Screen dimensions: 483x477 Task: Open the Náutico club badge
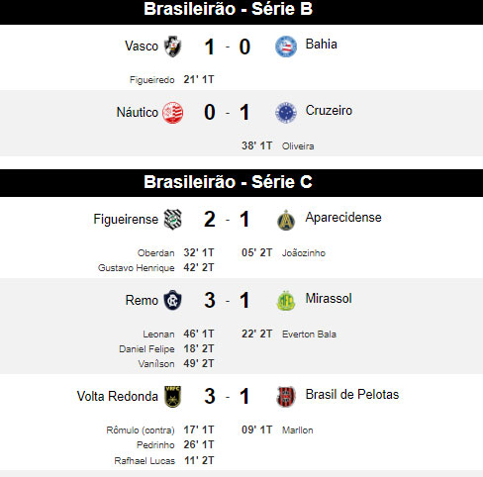point(173,113)
